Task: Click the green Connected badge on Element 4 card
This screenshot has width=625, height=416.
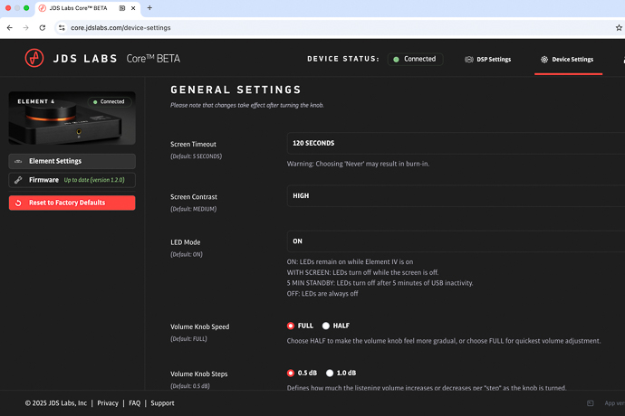Action: point(110,101)
